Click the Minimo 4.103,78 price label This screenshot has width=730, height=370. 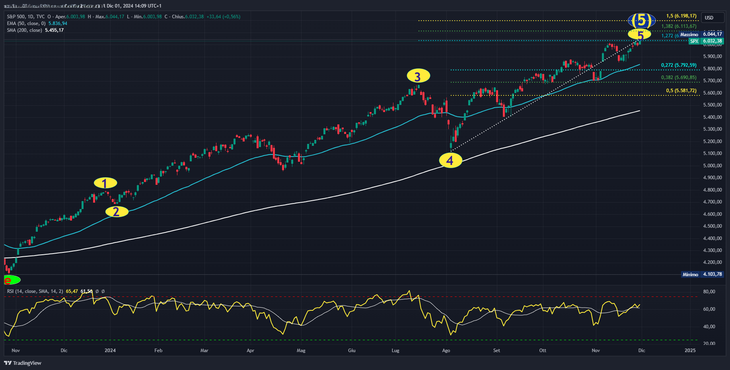coord(702,274)
